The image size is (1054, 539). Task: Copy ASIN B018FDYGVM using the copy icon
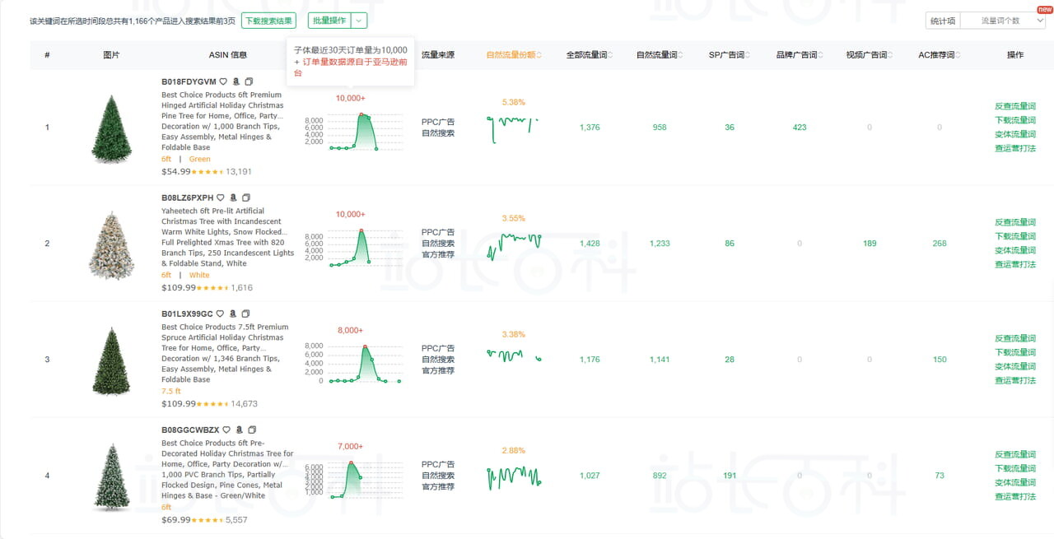(x=250, y=82)
